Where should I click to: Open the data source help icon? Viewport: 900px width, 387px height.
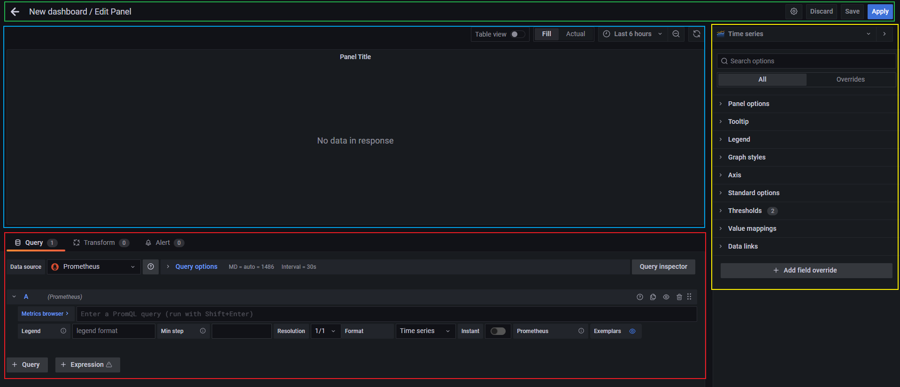pyautogui.click(x=151, y=267)
